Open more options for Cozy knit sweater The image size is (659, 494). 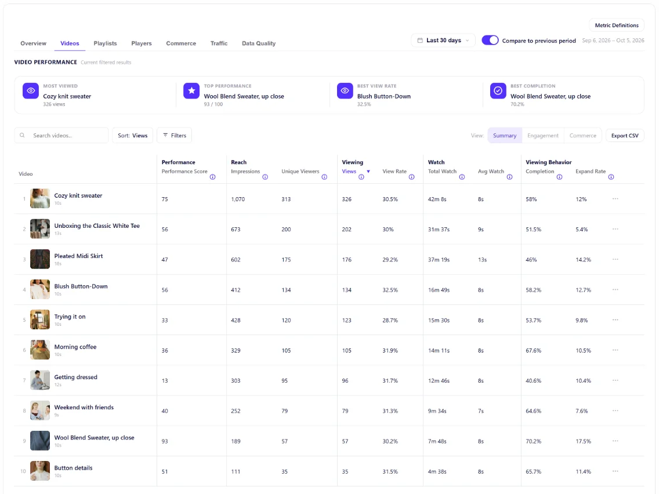615,199
